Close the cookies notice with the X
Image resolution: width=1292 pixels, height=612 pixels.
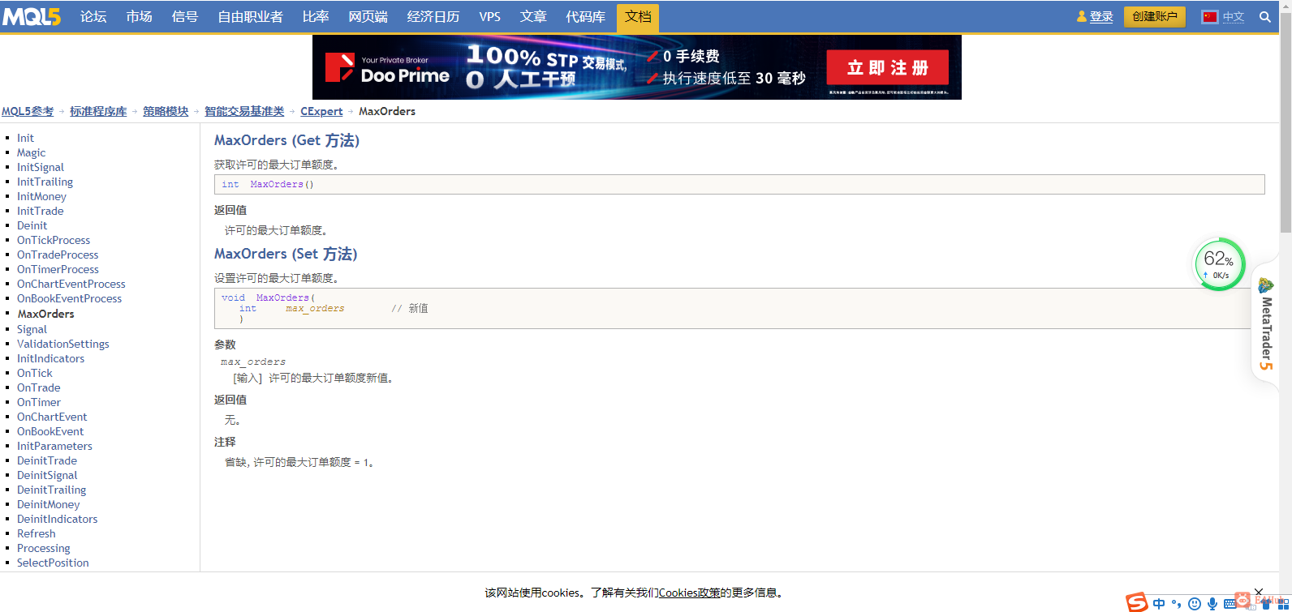(1259, 593)
